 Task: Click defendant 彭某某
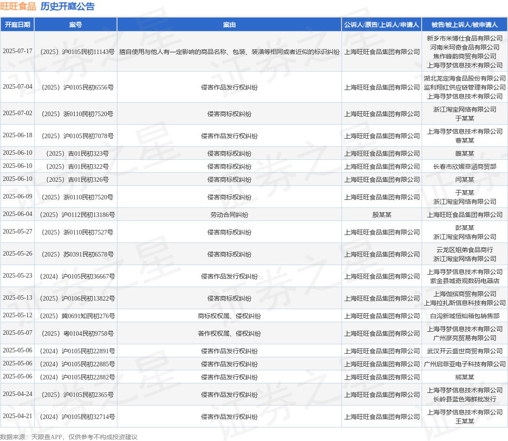pyautogui.click(x=465, y=228)
